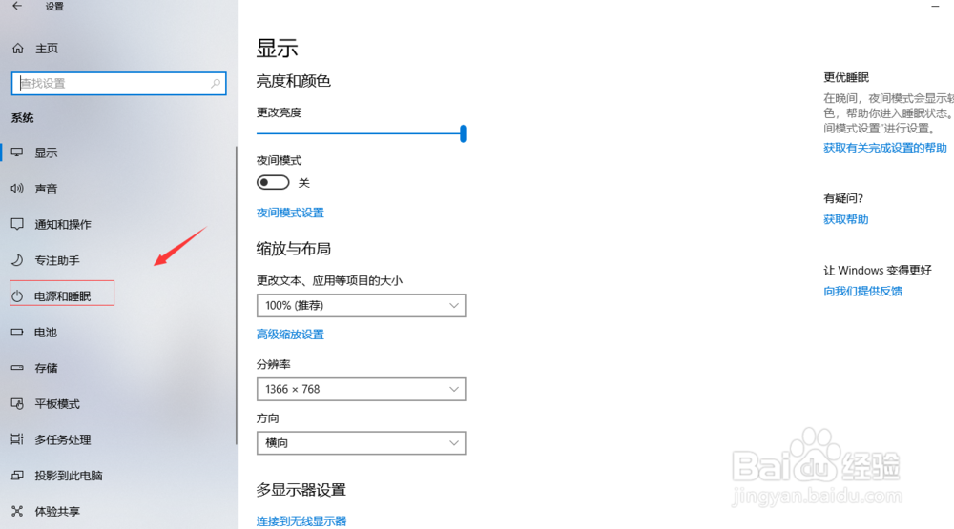Click the Find a setting (查找设置) search box
The width and height of the screenshot is (954, 529).
(110, 84)
